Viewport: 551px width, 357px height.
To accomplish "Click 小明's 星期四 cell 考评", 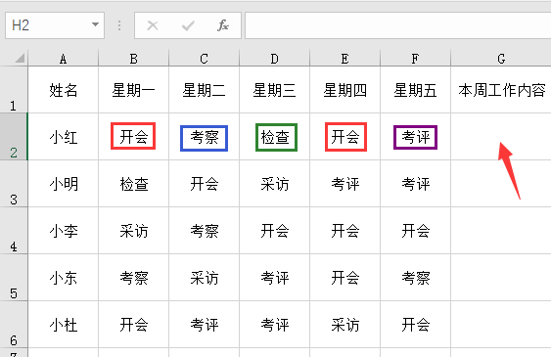I will point(345,184).
